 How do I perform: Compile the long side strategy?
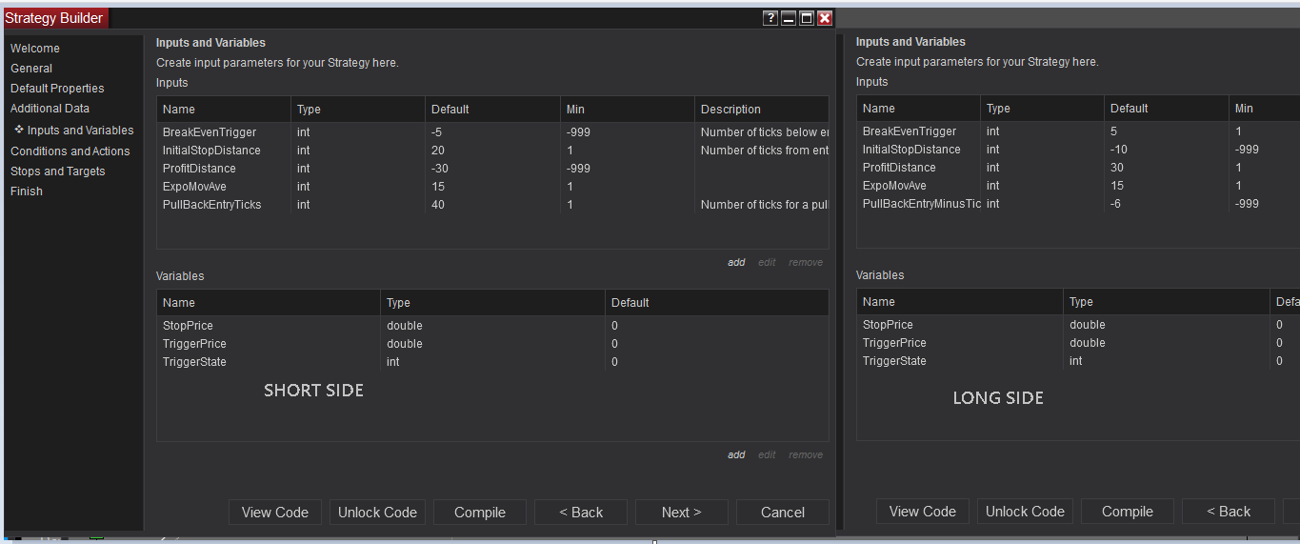pyautogui.click(x=1127, y=512)
